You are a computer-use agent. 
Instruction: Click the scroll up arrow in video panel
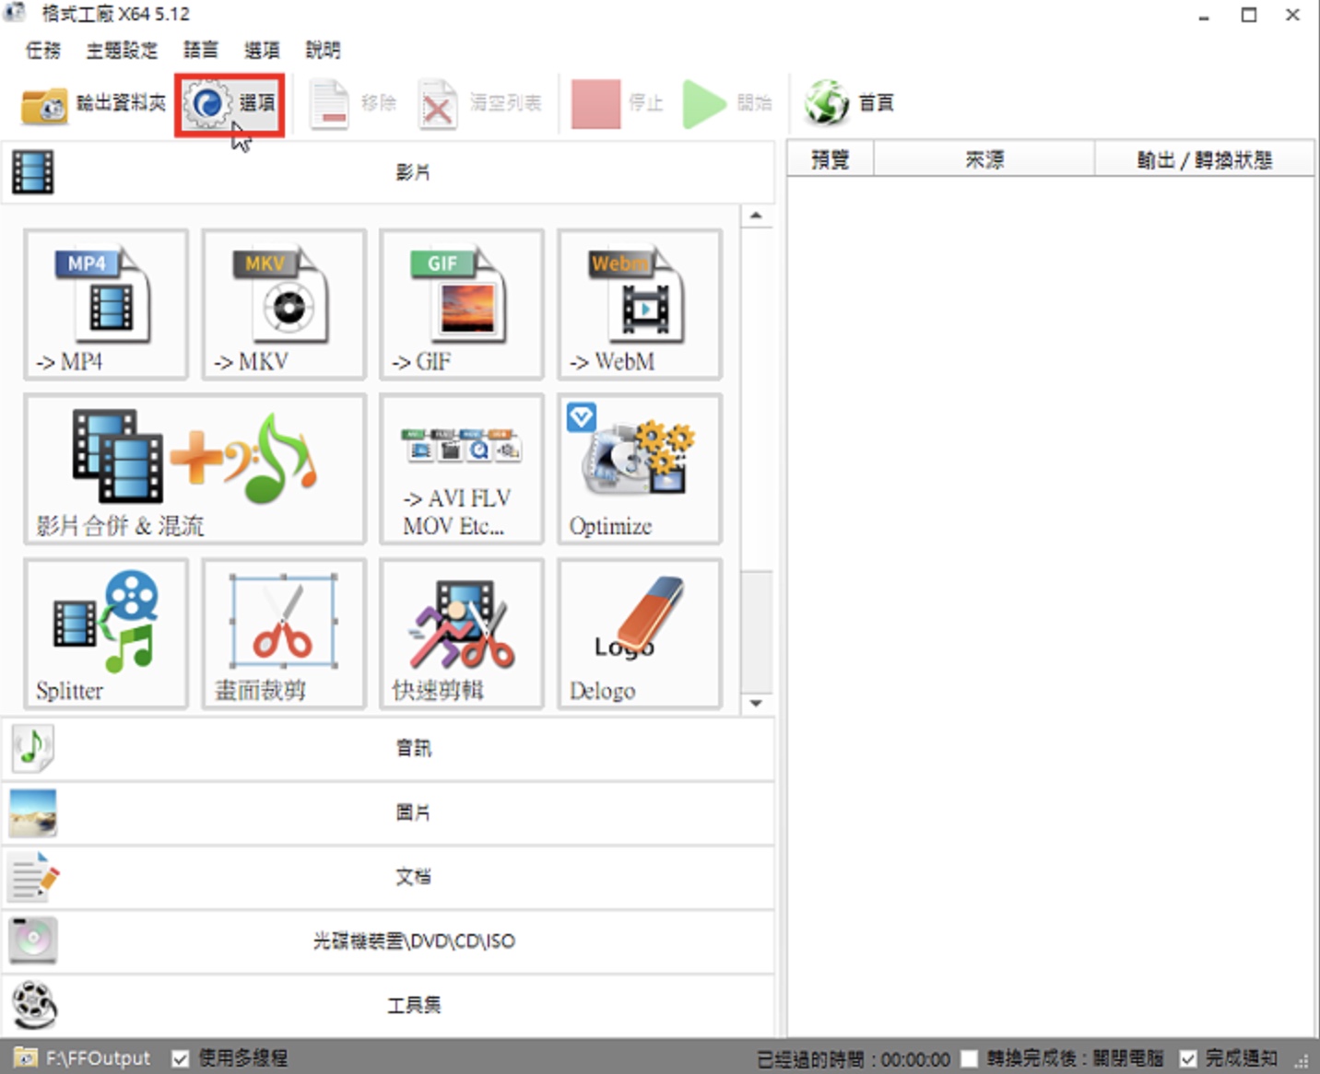(x=756, y=216)
